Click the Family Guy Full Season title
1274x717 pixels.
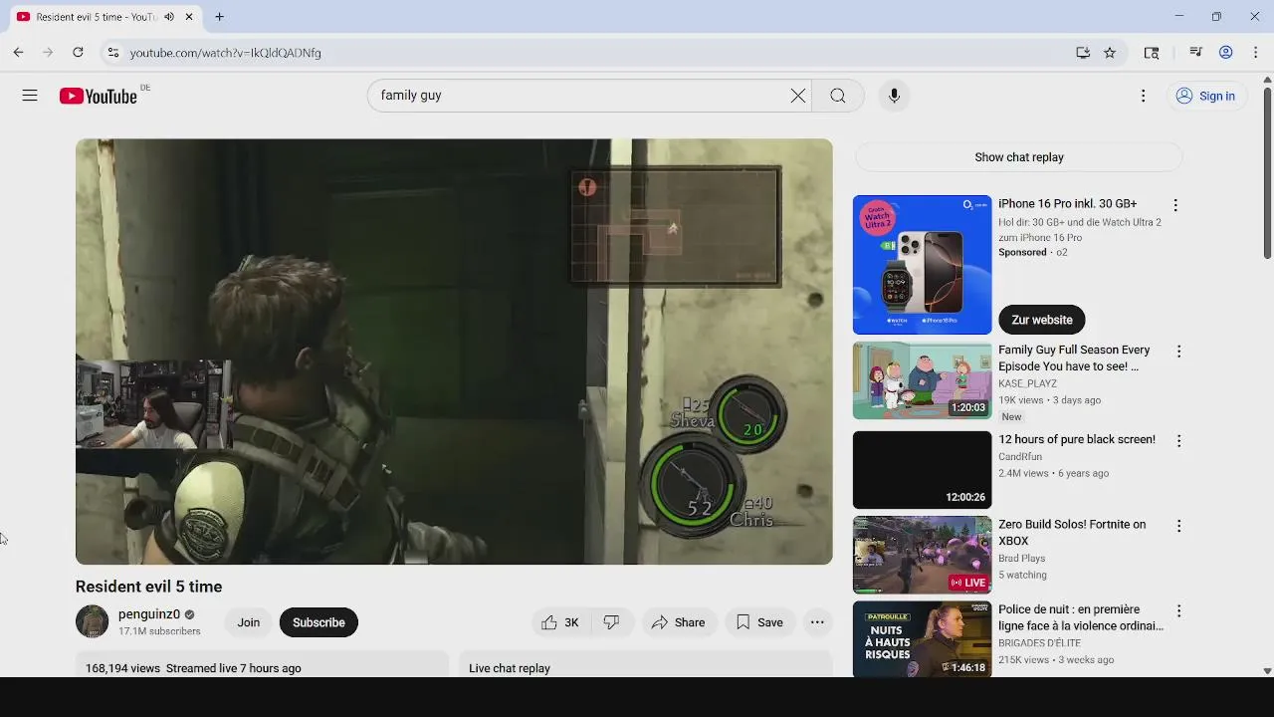[1074, 358]
